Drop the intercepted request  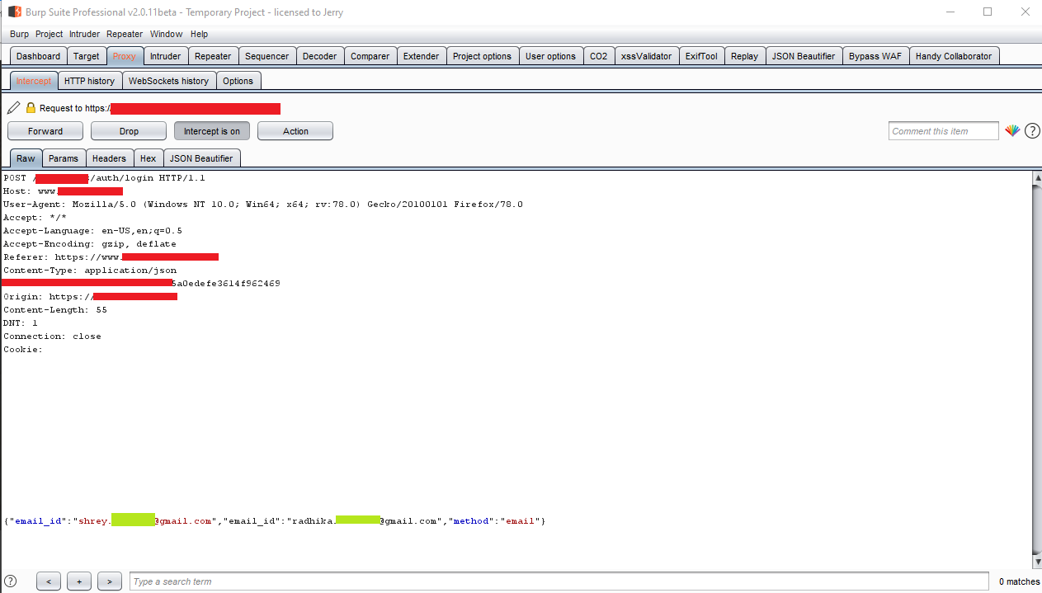pyautogui.click(x=129, y=131)
